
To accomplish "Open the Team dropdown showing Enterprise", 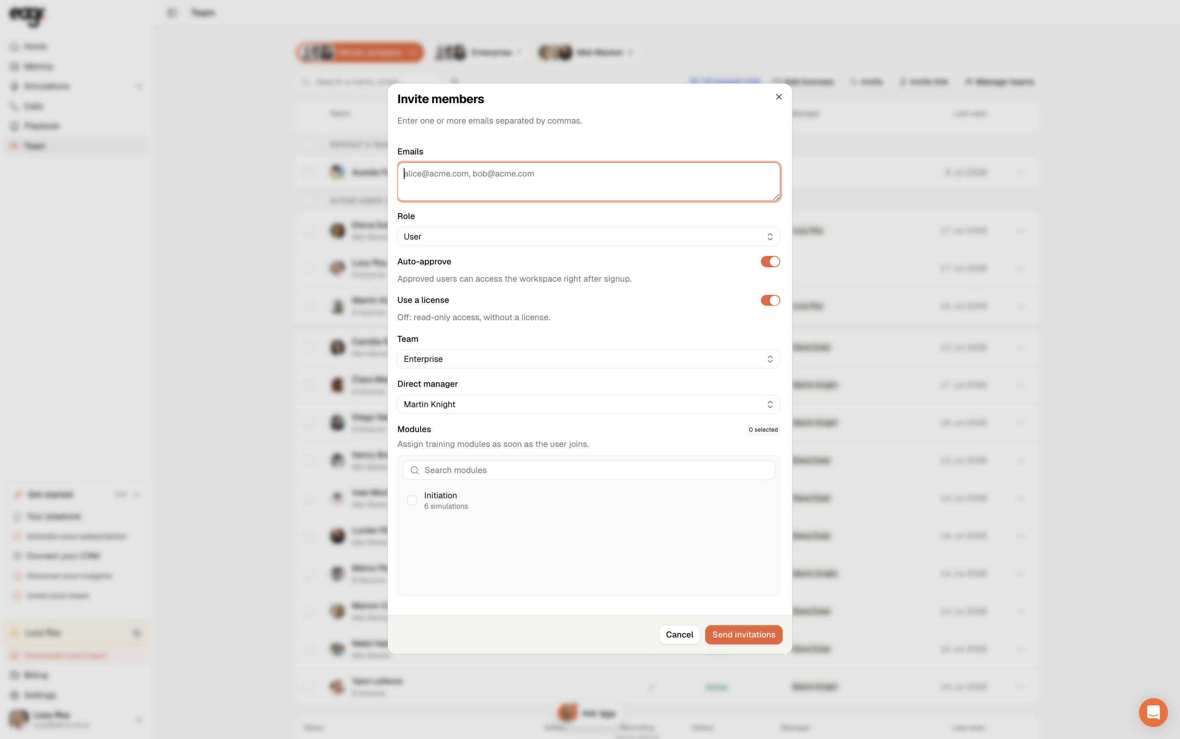I will click(x=588, y=359).
